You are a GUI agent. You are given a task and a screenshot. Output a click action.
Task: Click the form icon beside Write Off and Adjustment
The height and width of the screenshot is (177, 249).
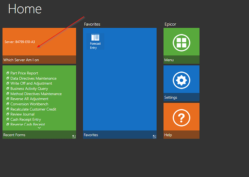tap(8, 83)
